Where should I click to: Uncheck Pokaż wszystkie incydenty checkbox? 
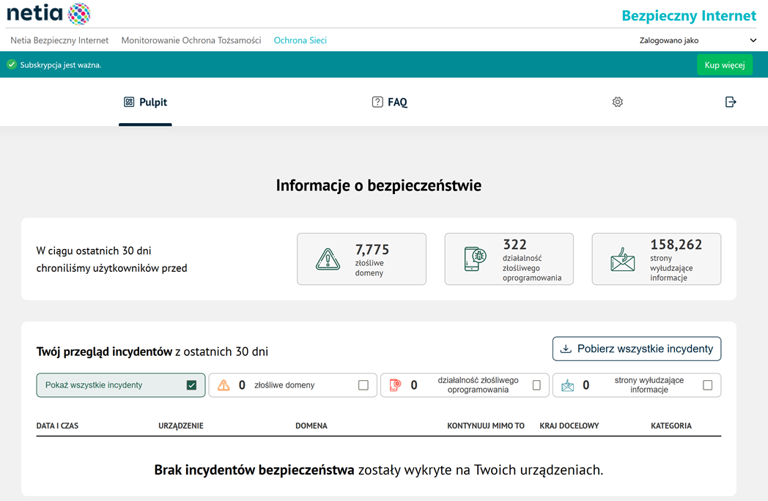191,385
